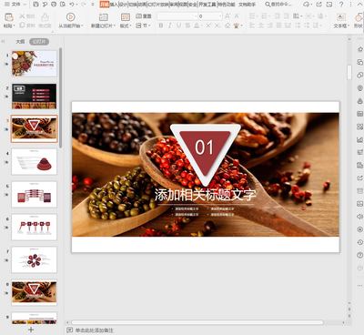Click the Reset (重置) slide button
The image size is (364, 335).
click(144, 16)
